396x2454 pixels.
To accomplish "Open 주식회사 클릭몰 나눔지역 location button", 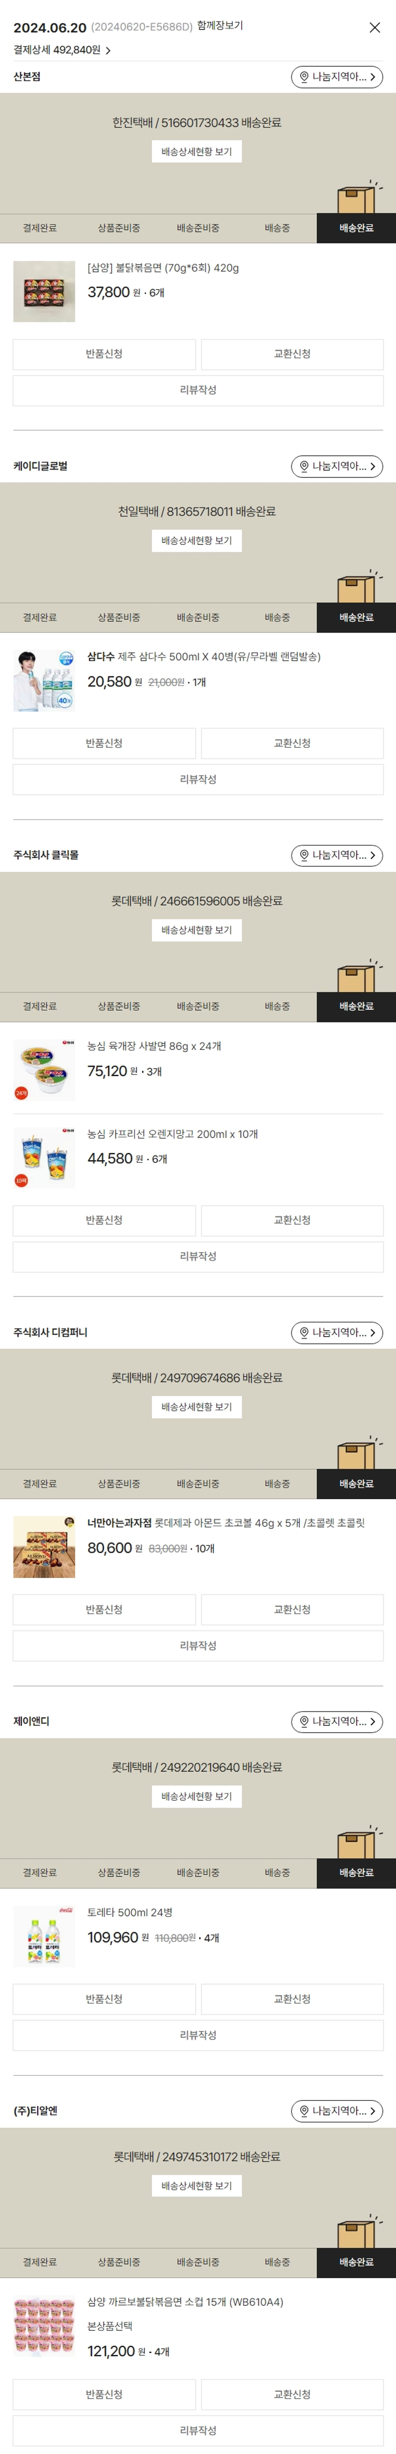I will pos(336,855).
